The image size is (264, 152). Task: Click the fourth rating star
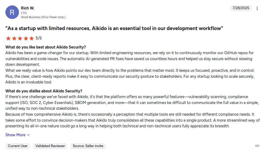point(26,38)
